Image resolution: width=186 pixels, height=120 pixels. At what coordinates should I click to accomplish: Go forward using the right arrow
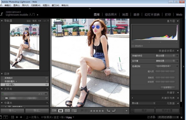[x=21, y=117]
